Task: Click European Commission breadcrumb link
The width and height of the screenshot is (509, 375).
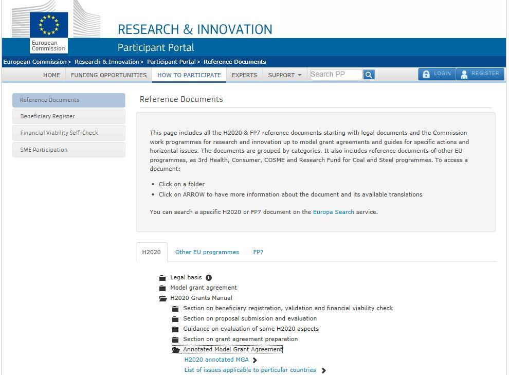Action: coord(35,62)
